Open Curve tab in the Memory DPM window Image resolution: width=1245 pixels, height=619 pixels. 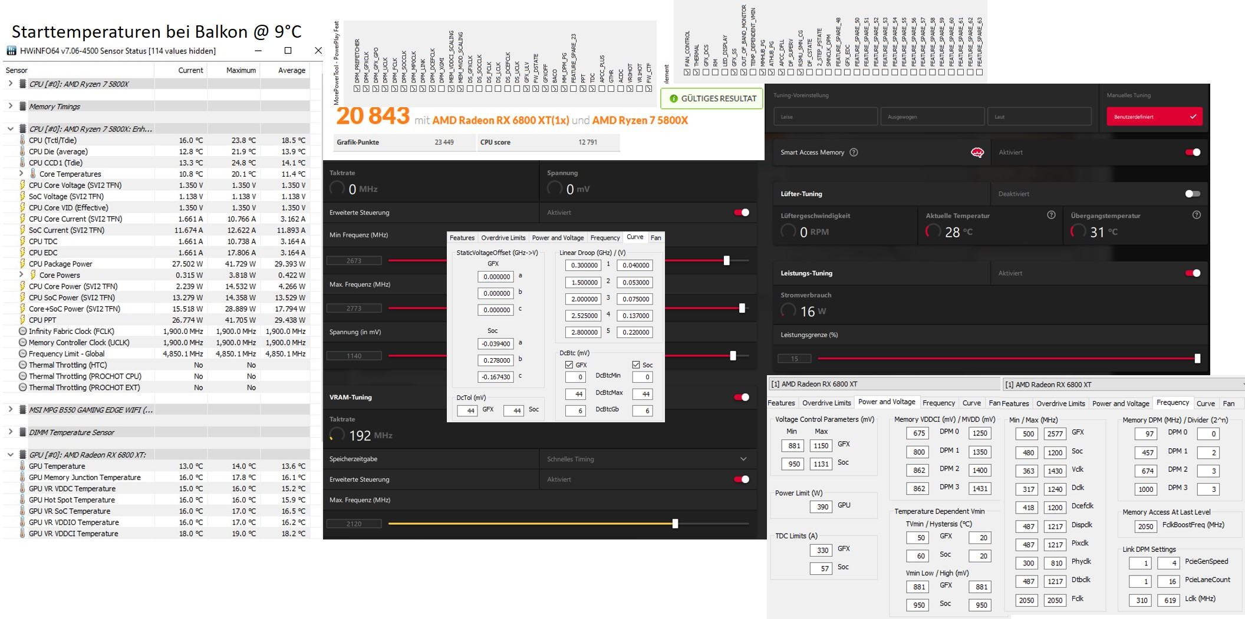(1206, 403)
